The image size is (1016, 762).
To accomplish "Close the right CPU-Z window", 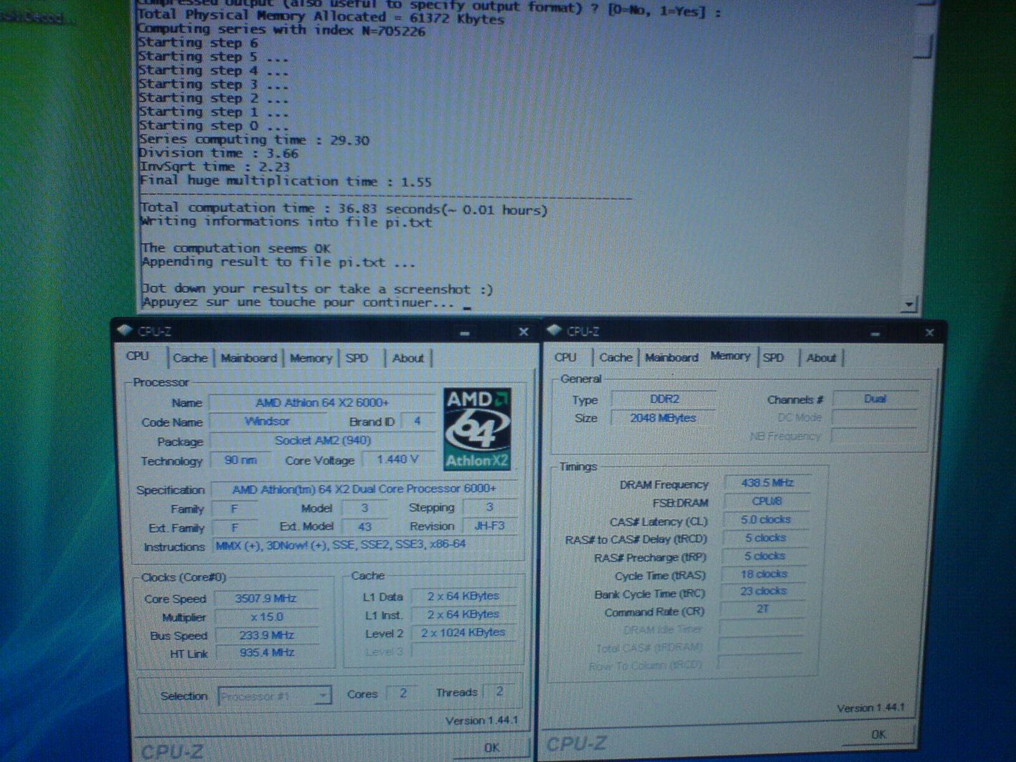I will (929, 332).
